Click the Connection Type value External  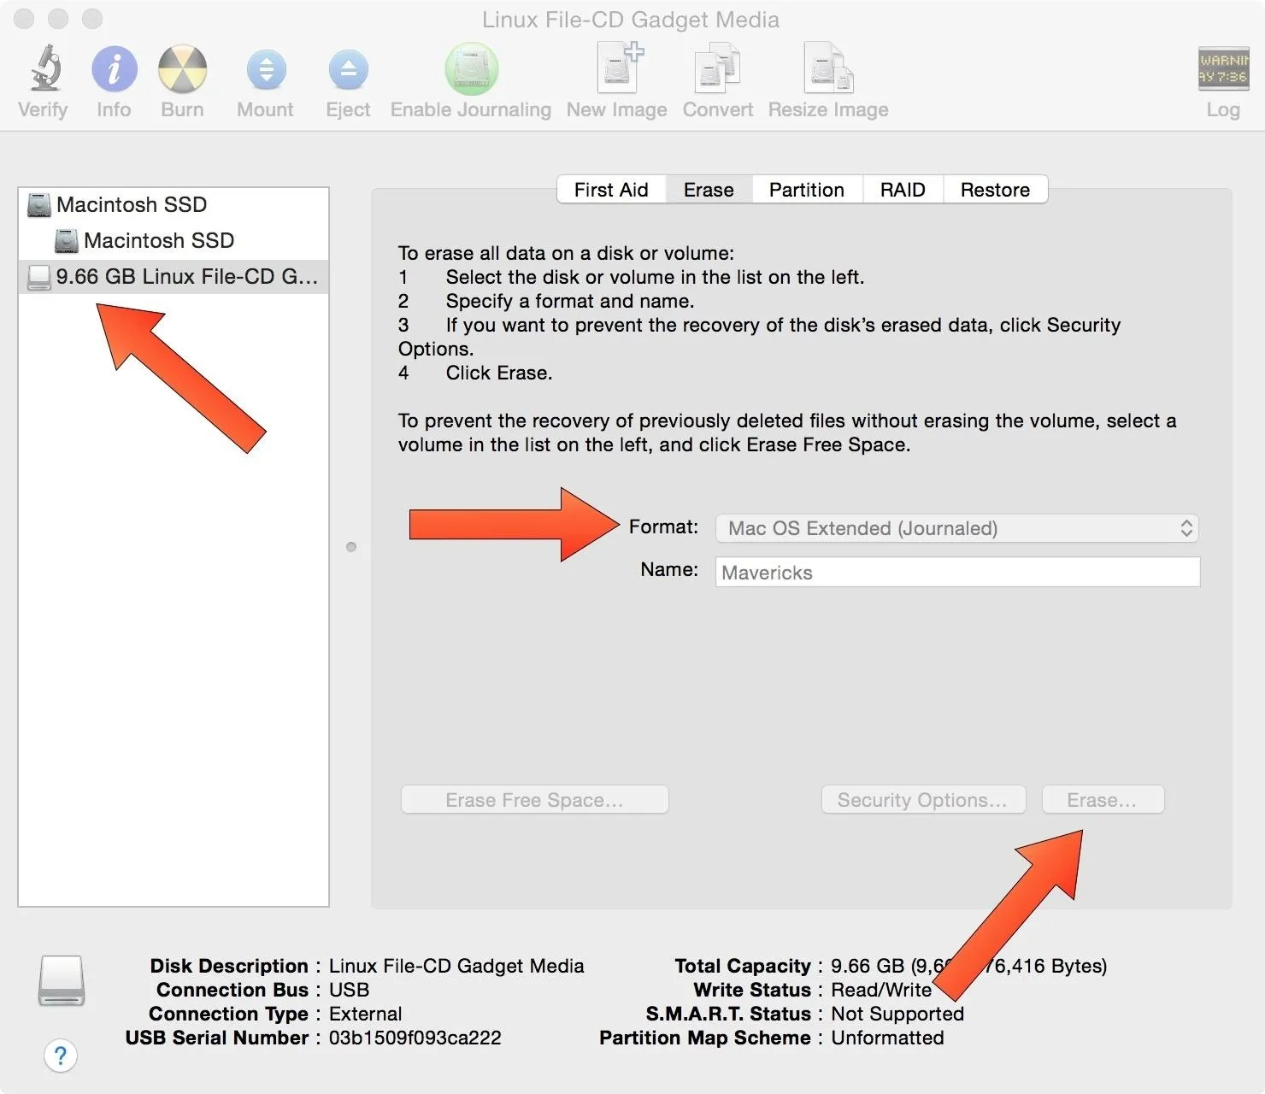(366, 1014)
